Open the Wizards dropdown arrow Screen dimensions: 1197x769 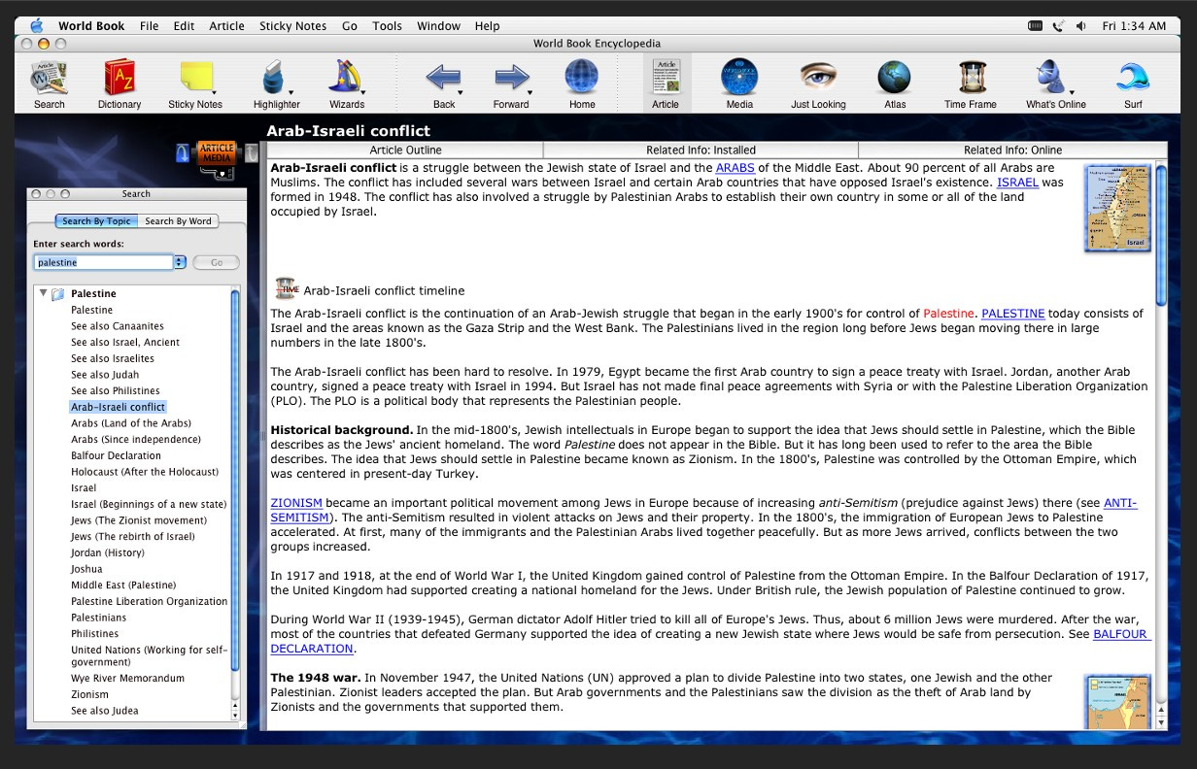coord(362,92)
